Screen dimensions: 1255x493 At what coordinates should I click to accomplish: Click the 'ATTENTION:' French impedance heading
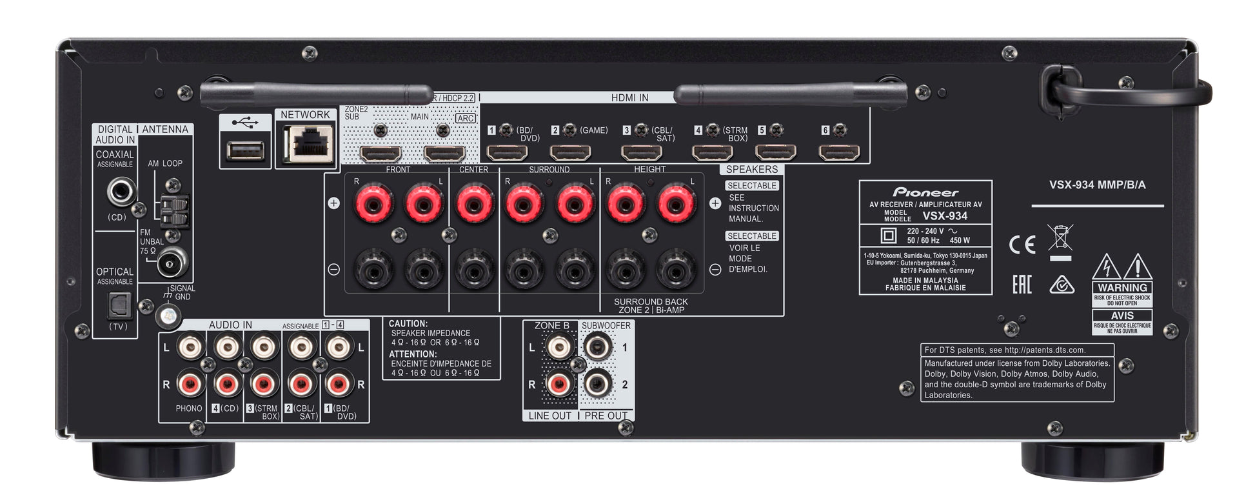click(x=413, y=354)
